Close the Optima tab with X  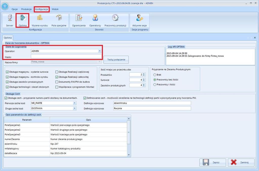coord(255,38)
